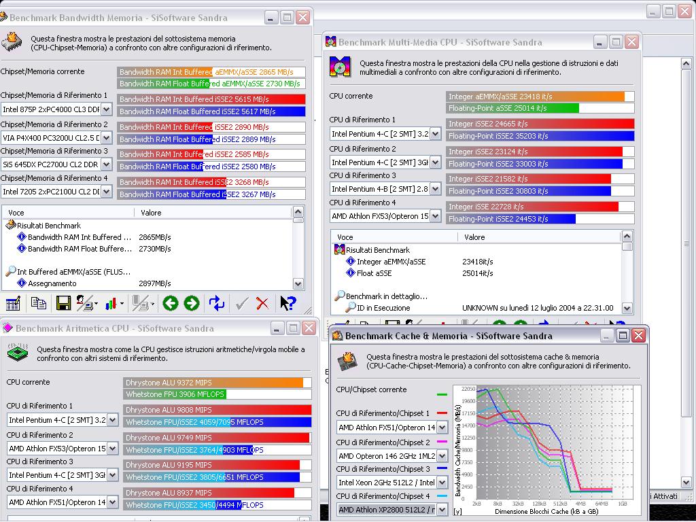Click the Valore column header in Multi-Media window

coord(539,237)
